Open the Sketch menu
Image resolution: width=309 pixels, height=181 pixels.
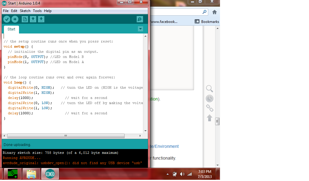(25, 11)
